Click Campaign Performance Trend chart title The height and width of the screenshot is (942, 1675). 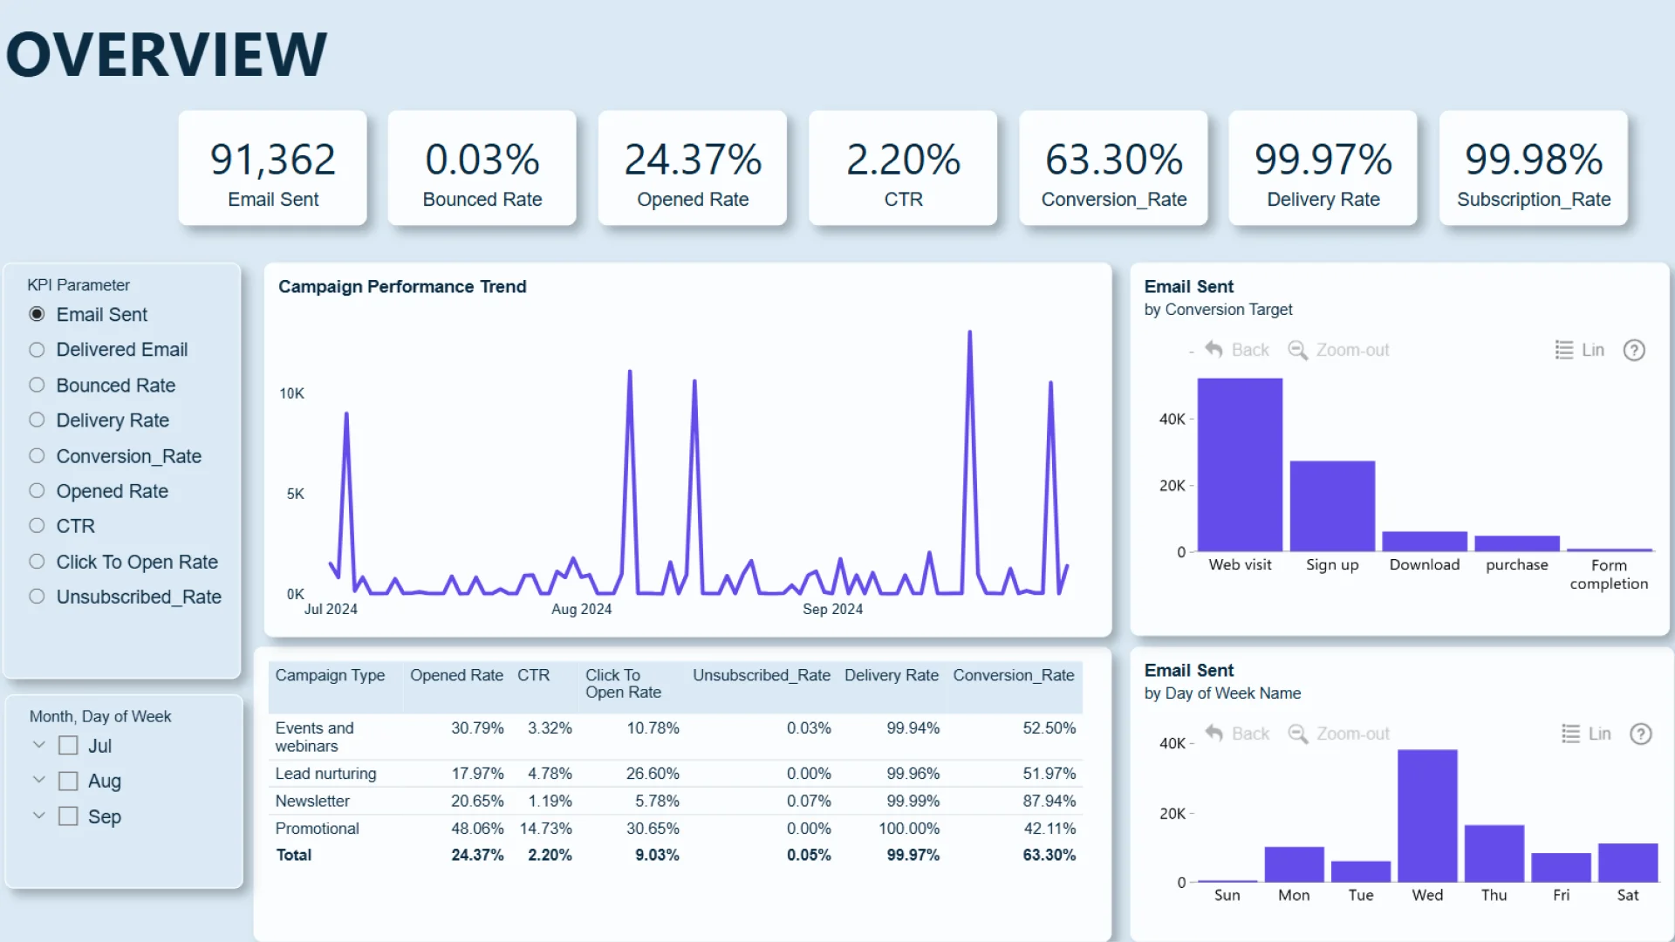[402, 287]
